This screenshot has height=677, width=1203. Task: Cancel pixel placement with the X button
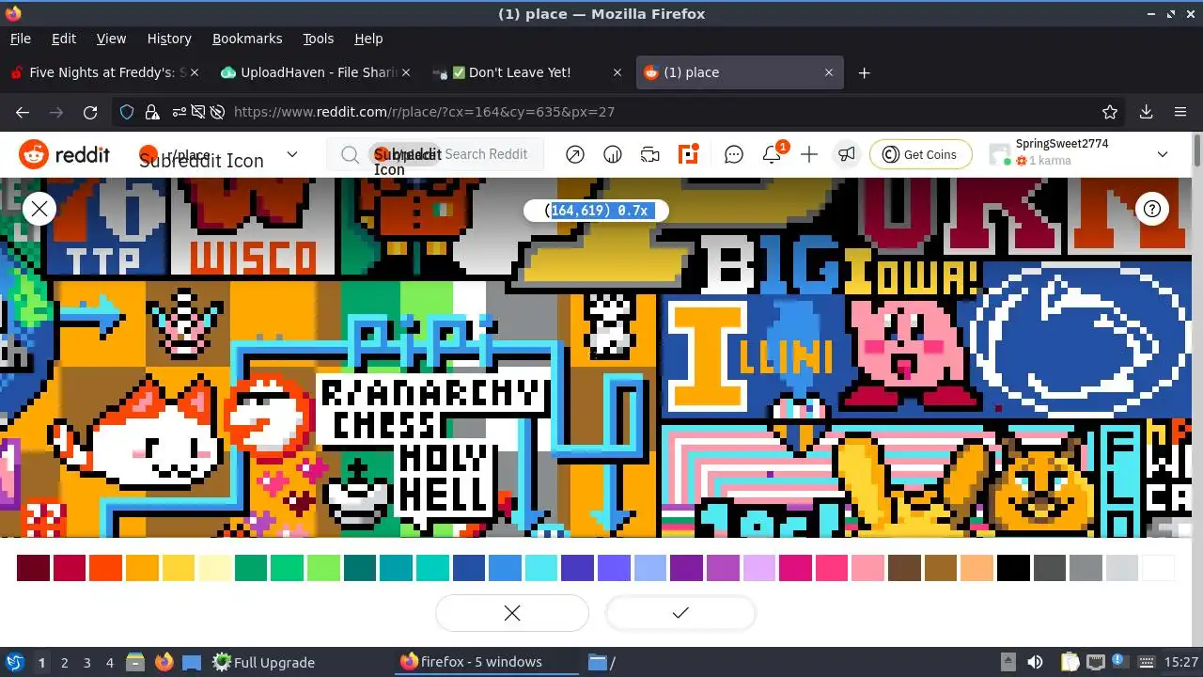coord(512,613)
